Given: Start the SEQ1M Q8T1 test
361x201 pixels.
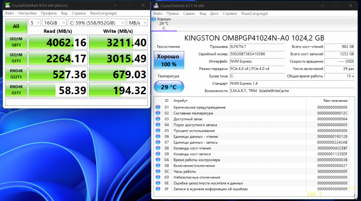Looking at the screenshot, I should coord(16,42).
